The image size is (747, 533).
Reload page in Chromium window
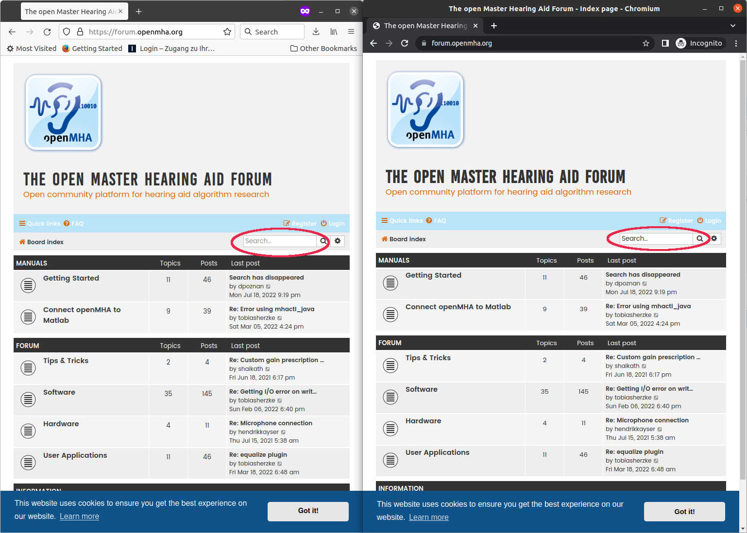[x=405, y=43]
